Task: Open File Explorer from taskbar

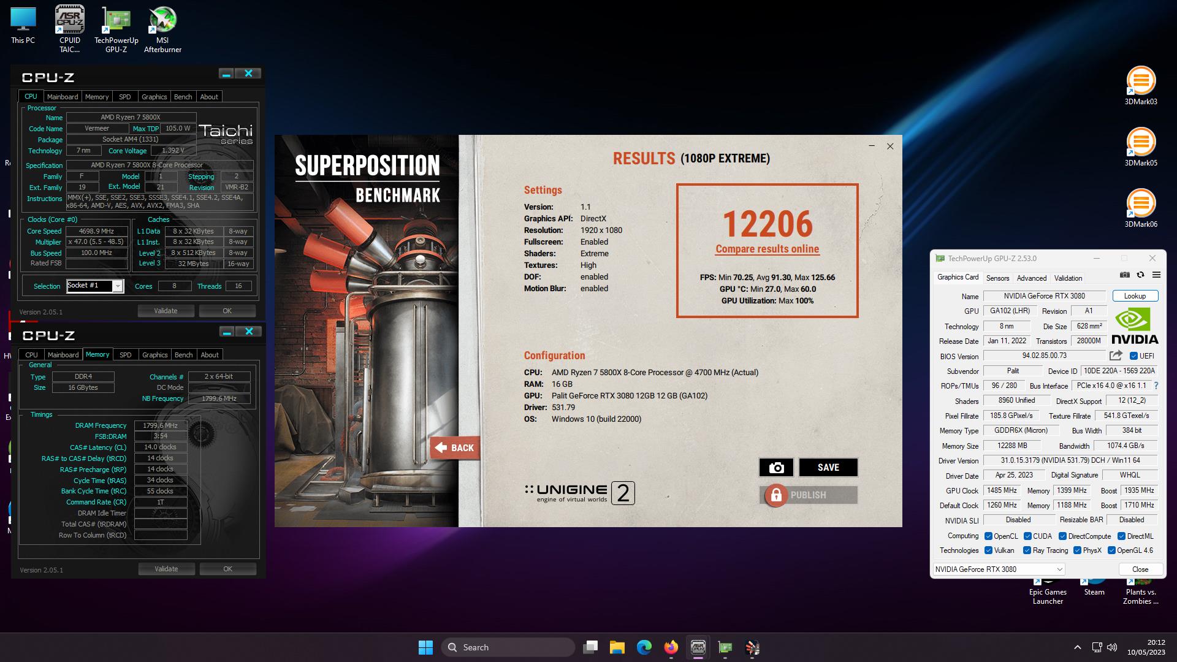Action: 617,647
